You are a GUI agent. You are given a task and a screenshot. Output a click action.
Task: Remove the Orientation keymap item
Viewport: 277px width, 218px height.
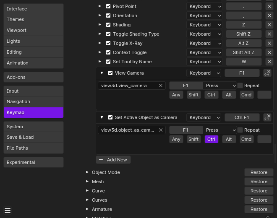(x=269, y=16)
